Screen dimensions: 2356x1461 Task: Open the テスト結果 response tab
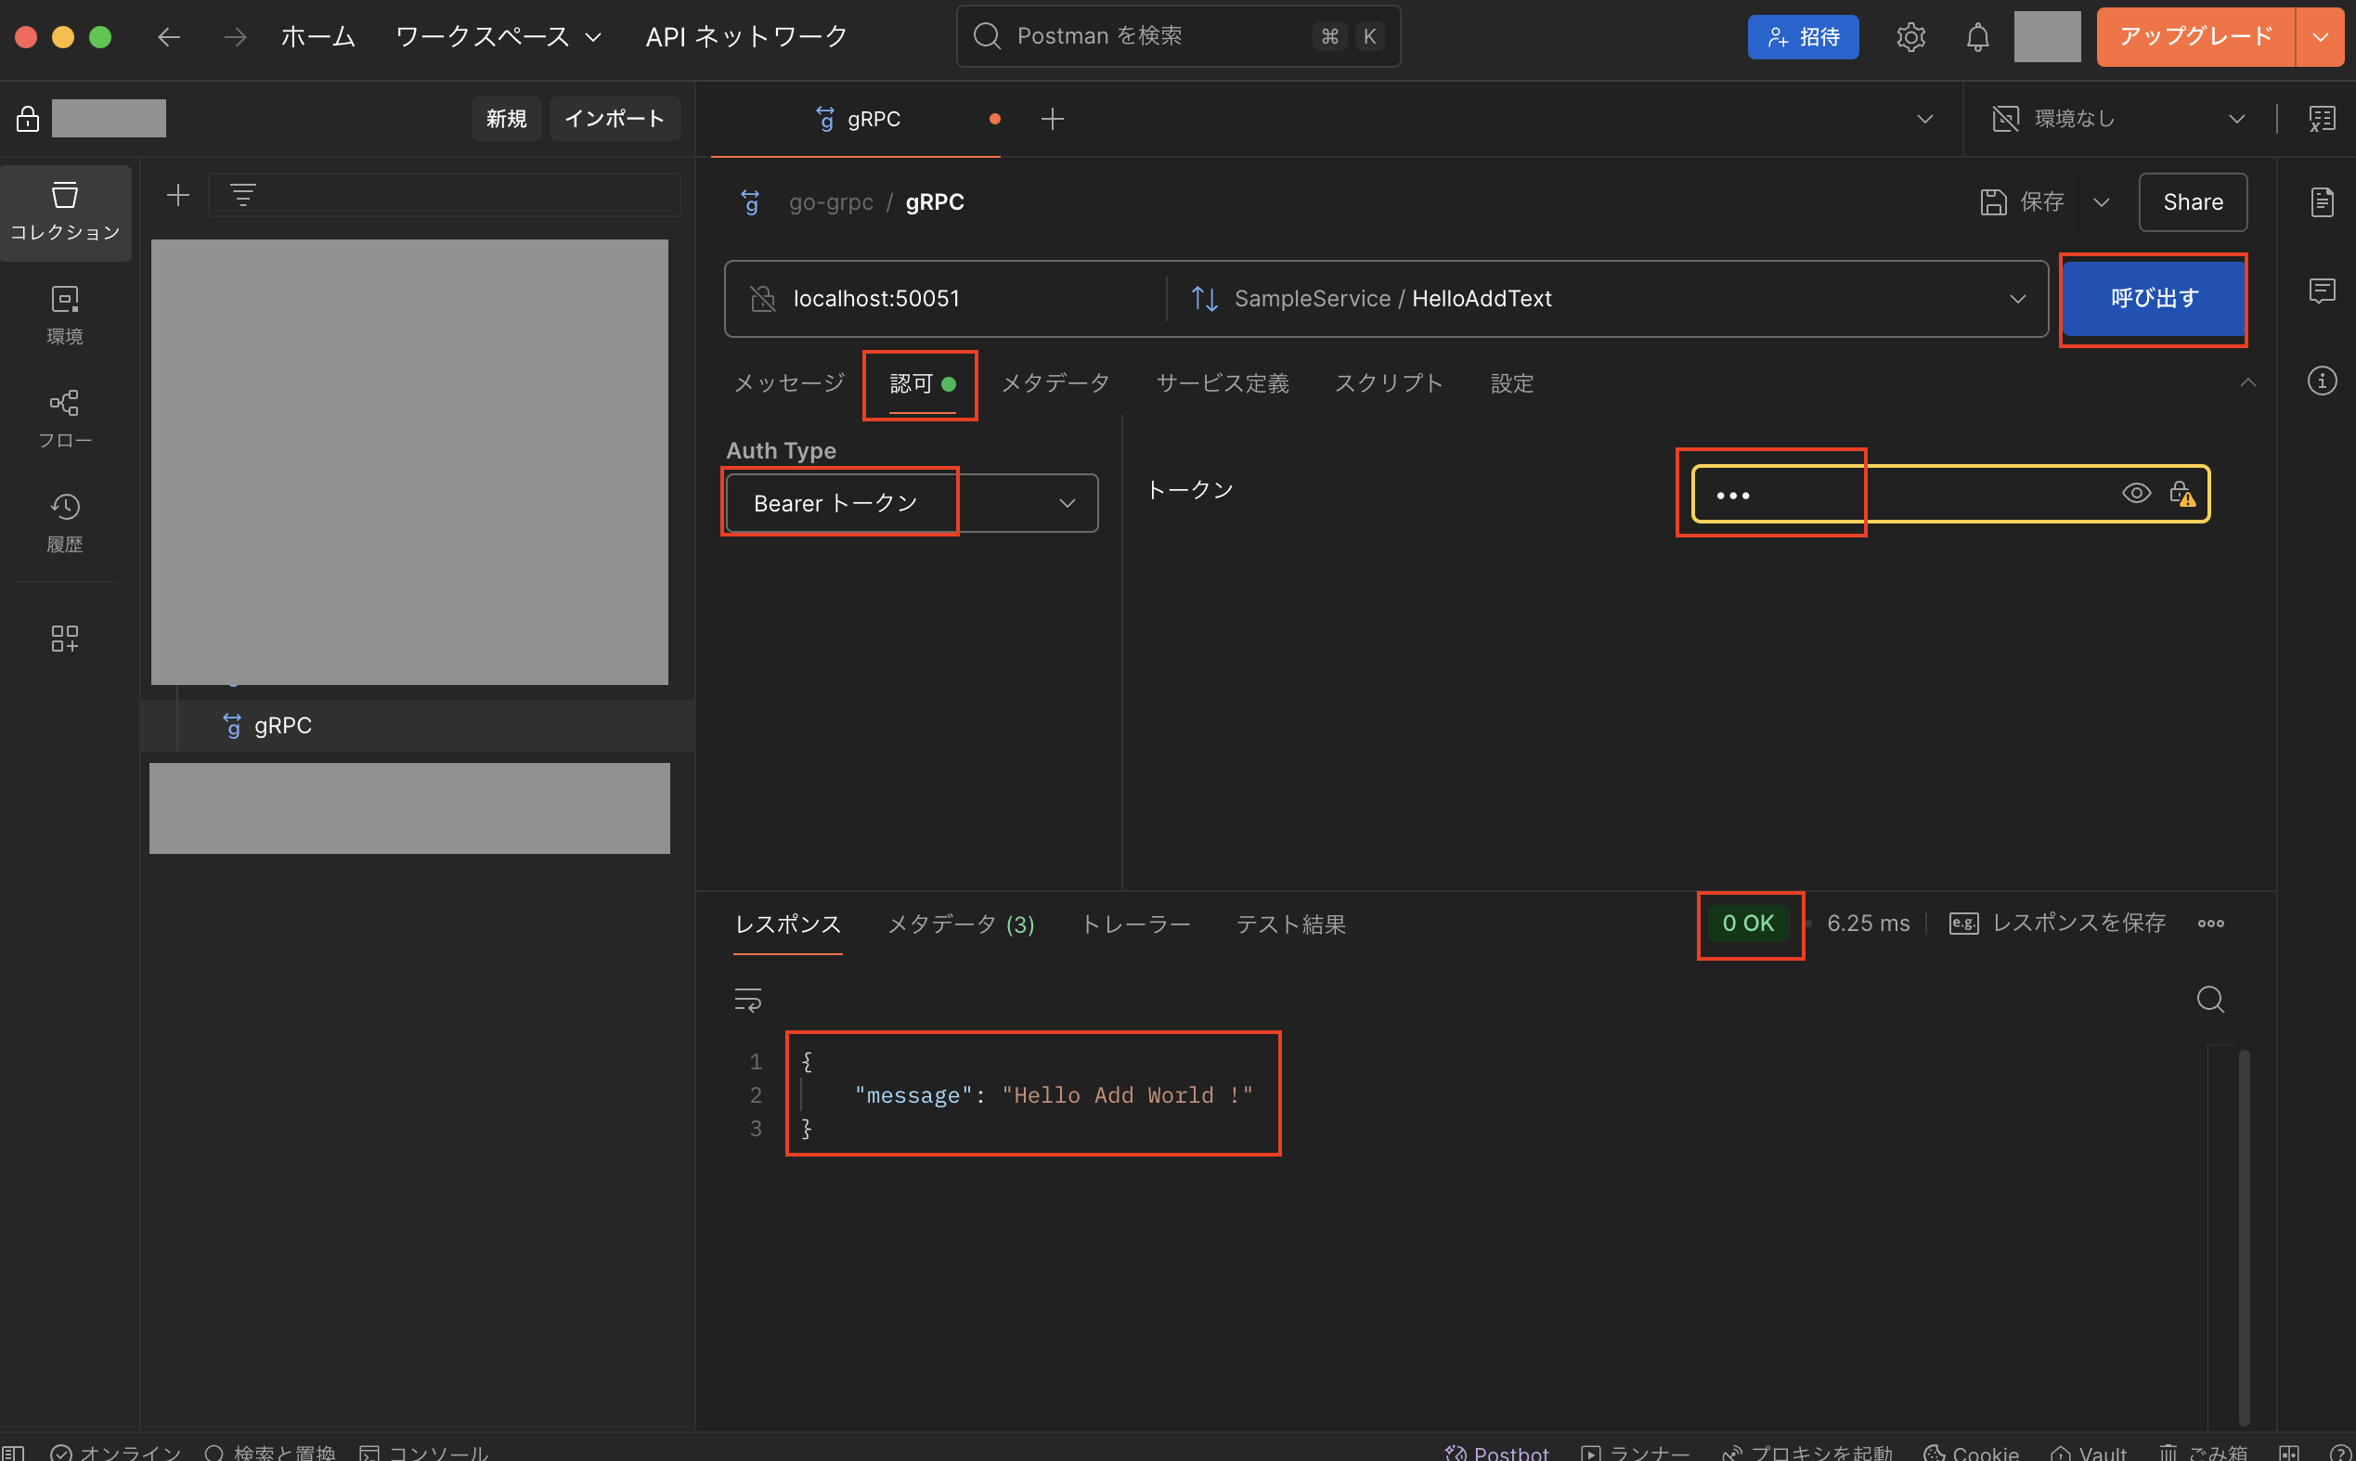1290,924
